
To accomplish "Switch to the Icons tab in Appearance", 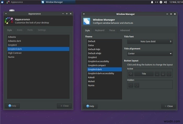I will click(20, 30).
